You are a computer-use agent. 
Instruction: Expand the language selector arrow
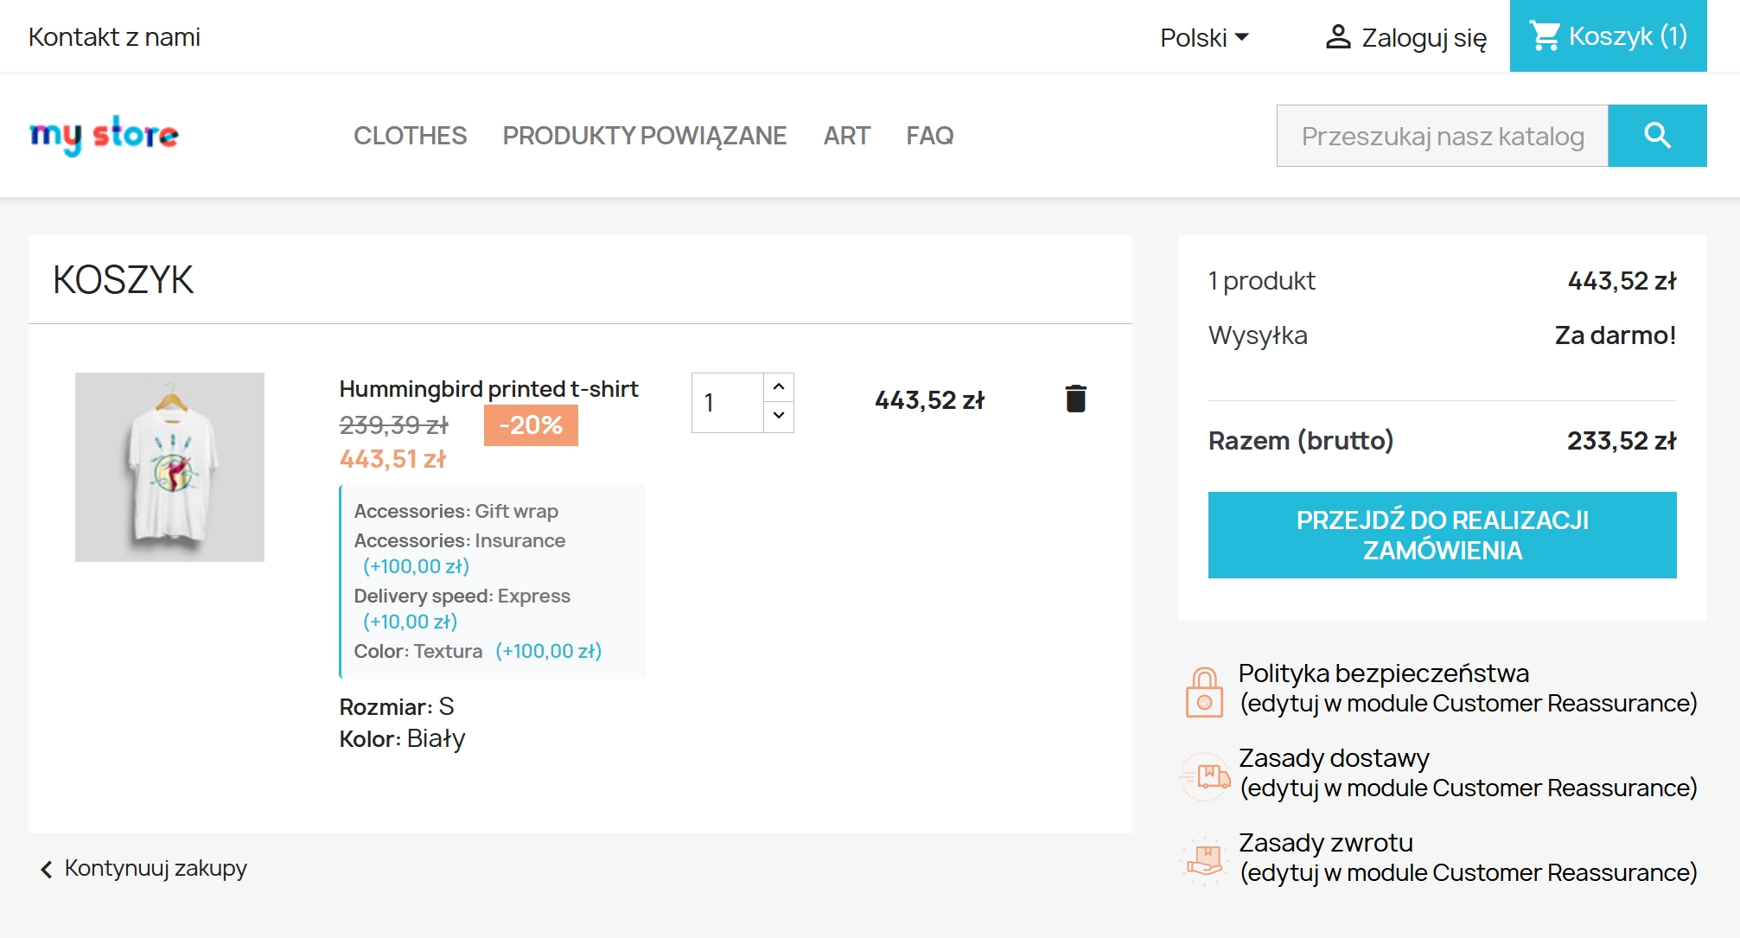point(1243,37)
